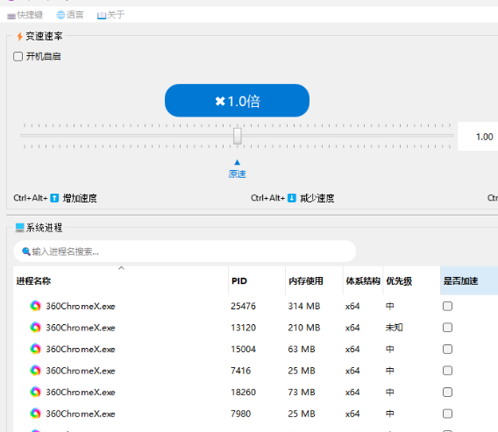
Task: Click the keyboard icon beside 快捷键
Action: pyautogui.click(x=11, y=16)
